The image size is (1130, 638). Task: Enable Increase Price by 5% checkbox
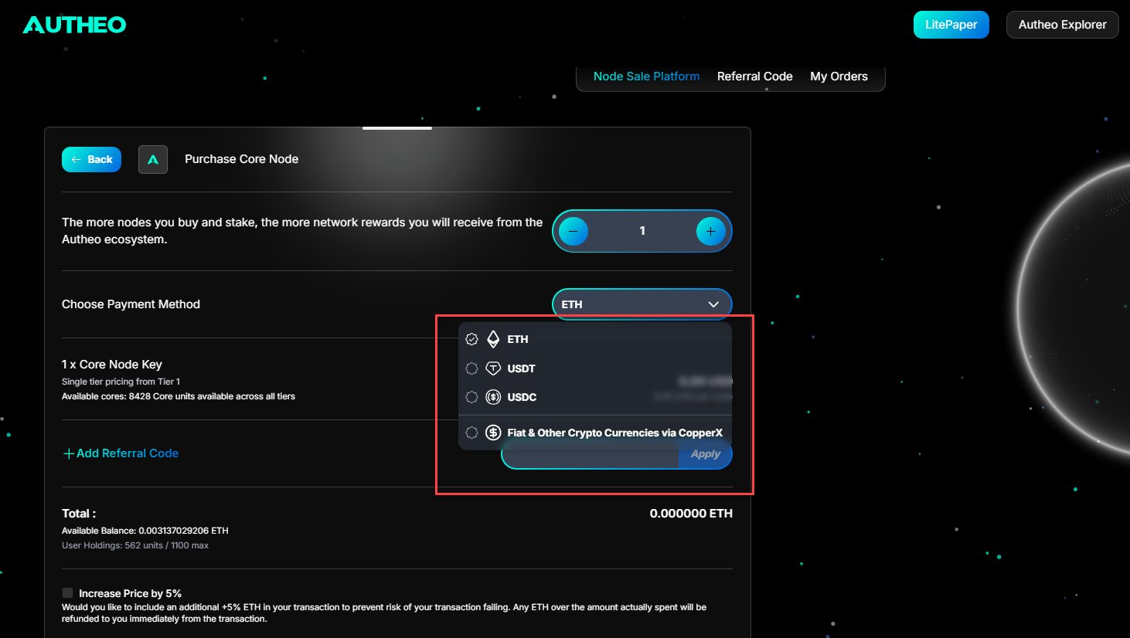[68, 593]
